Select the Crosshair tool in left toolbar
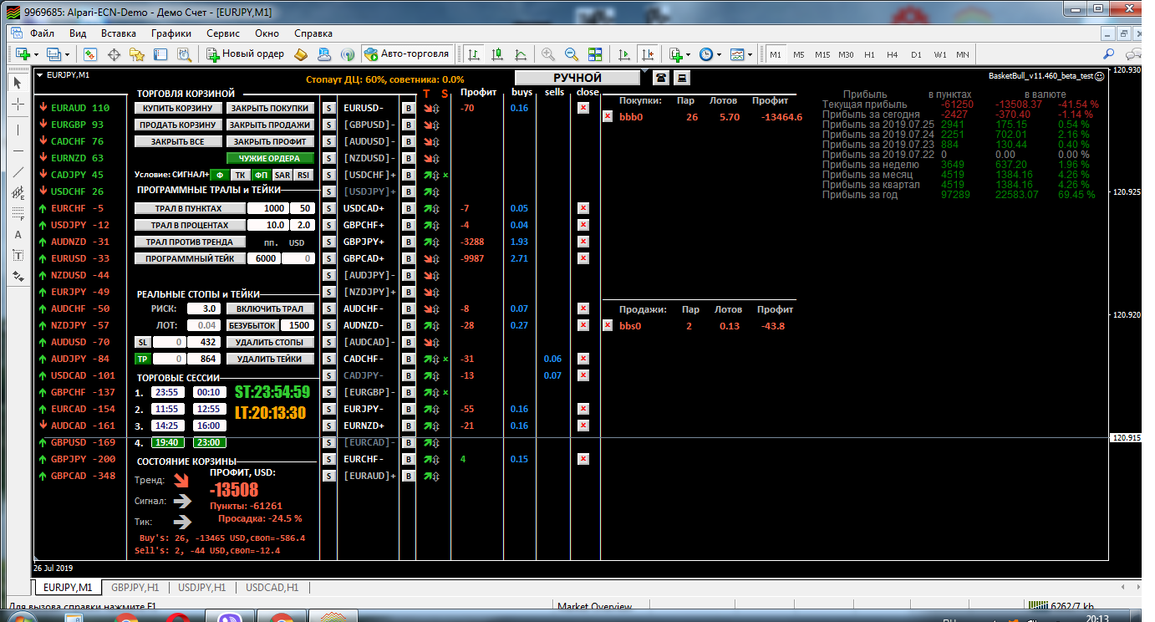Screen dimensions: 1155x622 pos(18,105)
